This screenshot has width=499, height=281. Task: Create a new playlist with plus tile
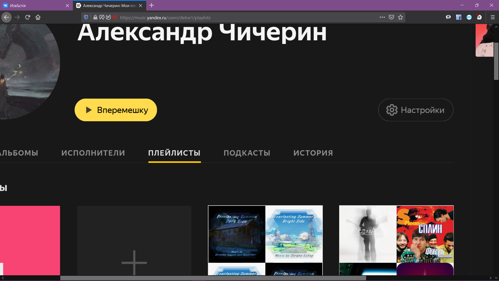(134, 241)
